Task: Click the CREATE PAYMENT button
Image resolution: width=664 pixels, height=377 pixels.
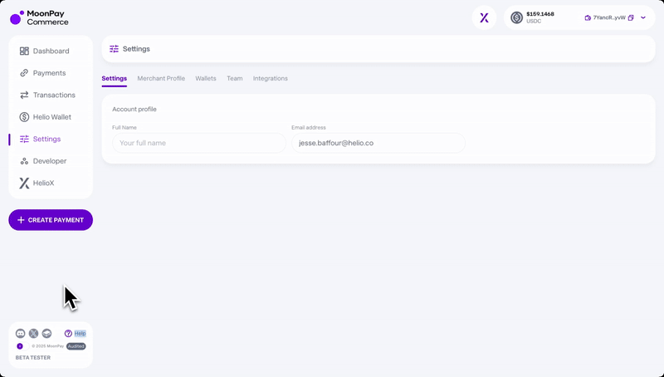Action: tap(51, 220)
